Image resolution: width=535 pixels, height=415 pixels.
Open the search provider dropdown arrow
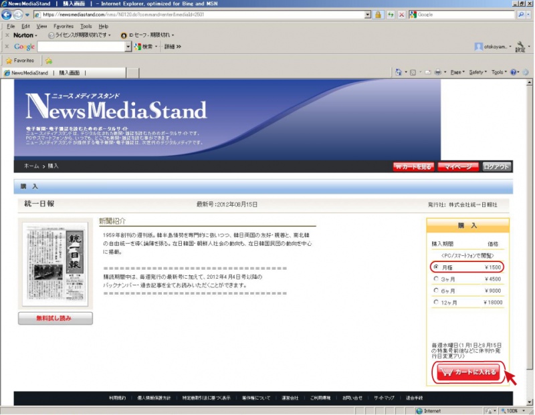tap(528, 15)
